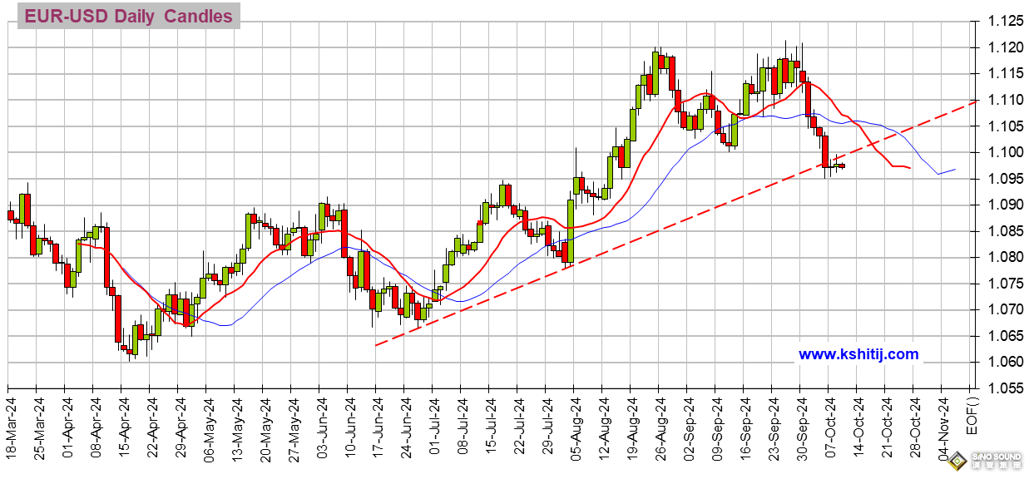
Task: Click the EUR-USD Daily Candles title
Action: [x=127, y=16]
